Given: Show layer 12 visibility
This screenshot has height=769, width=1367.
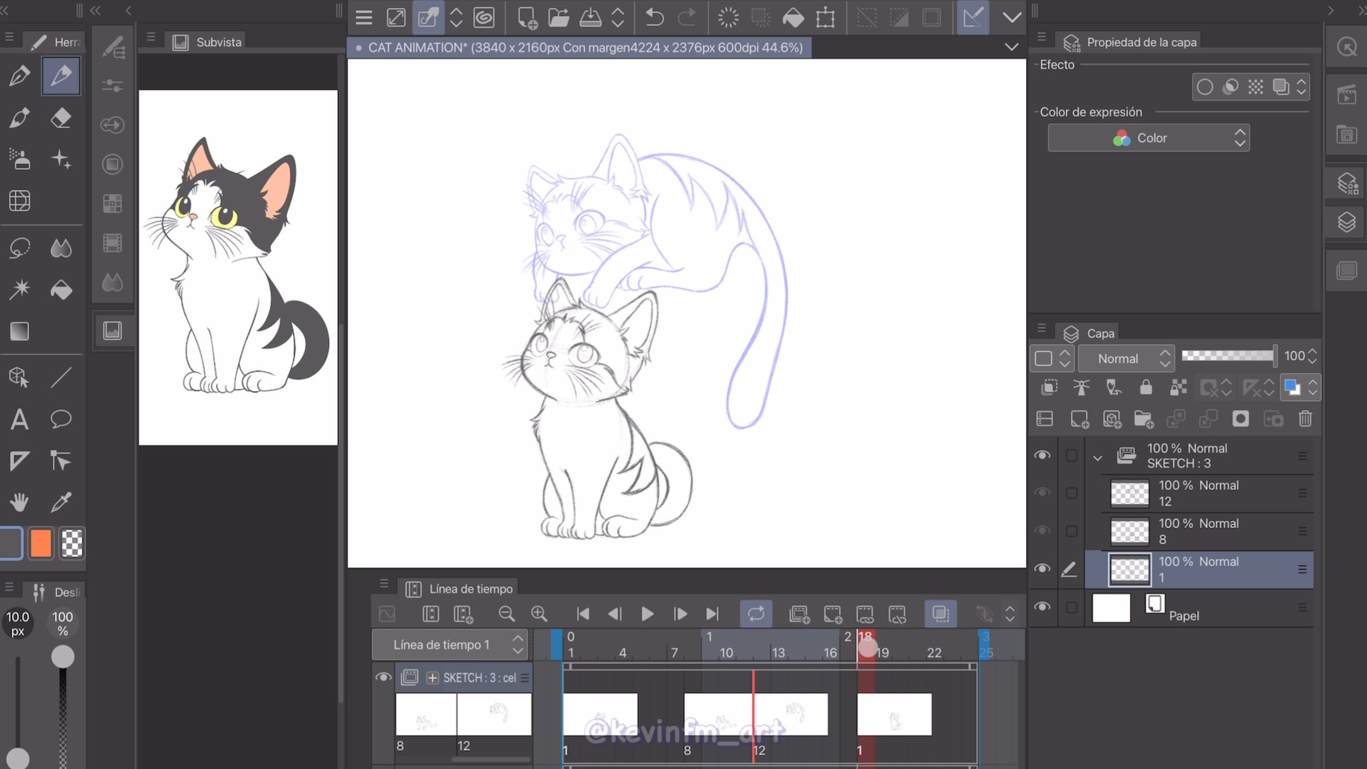Looking at the screenshot, I should click(x=1042, y=493).
